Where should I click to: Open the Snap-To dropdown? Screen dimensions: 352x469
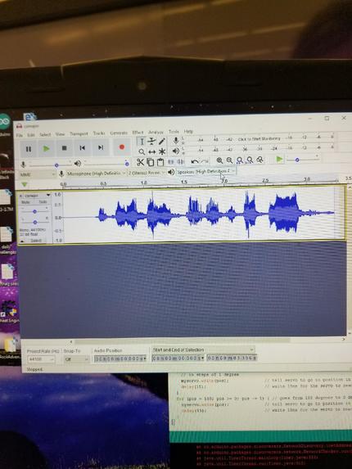(77, 359)
